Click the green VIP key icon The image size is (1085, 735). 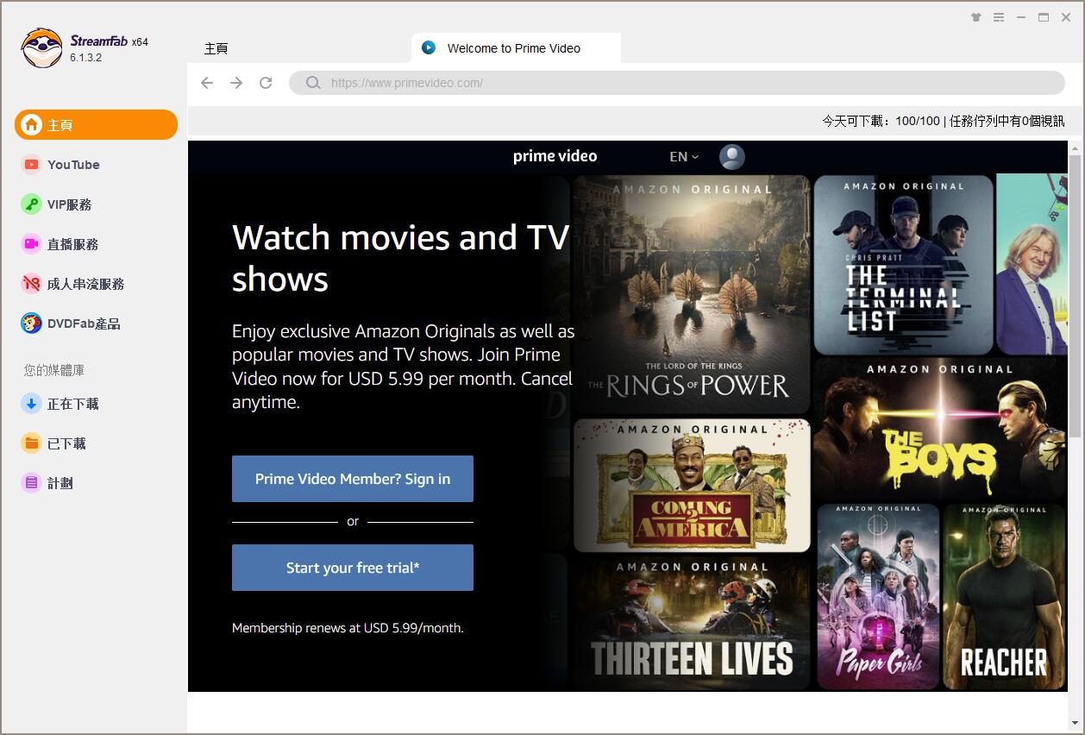pos(32,204)
